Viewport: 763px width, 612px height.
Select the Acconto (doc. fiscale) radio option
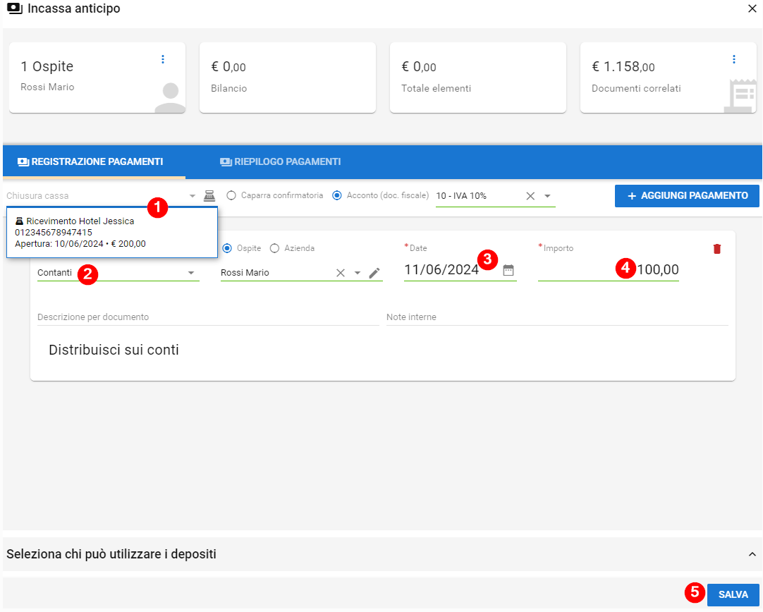(x=337, y=195)
